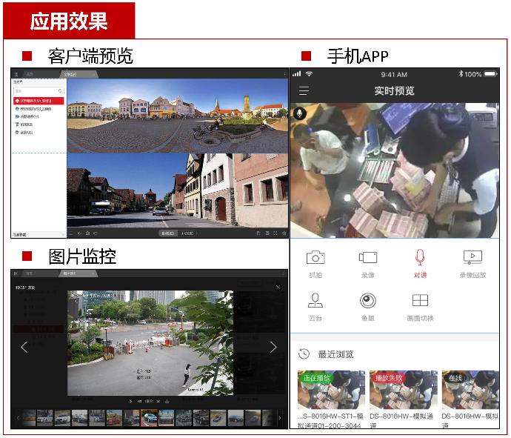The image size is (511, 438).
Task: Toggle the red 对讲 intercom microphone
Action: click(420, 257)
